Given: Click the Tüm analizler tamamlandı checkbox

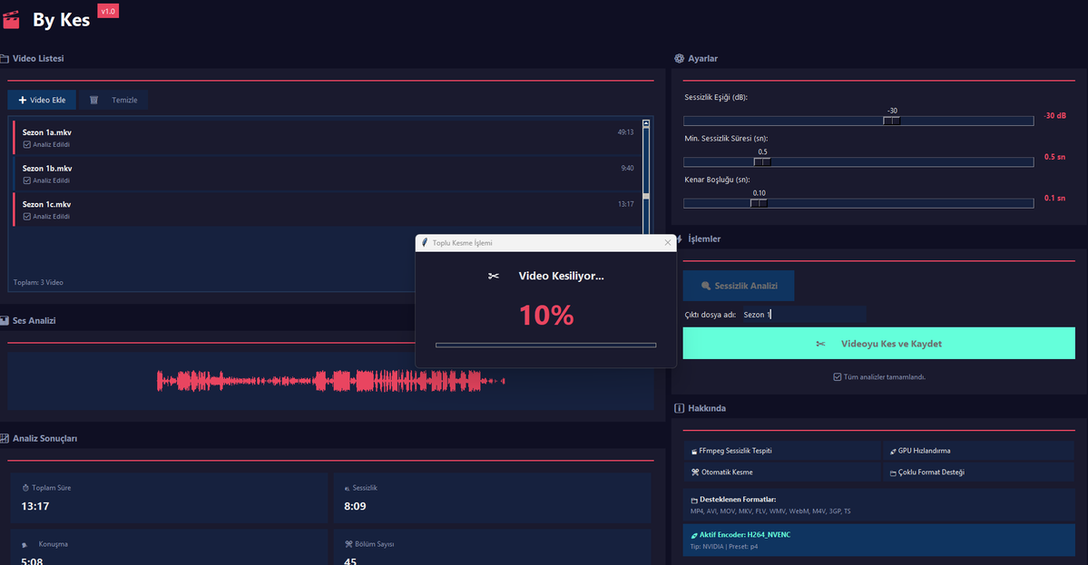Looking at the screenshot, I should point(837,376).
